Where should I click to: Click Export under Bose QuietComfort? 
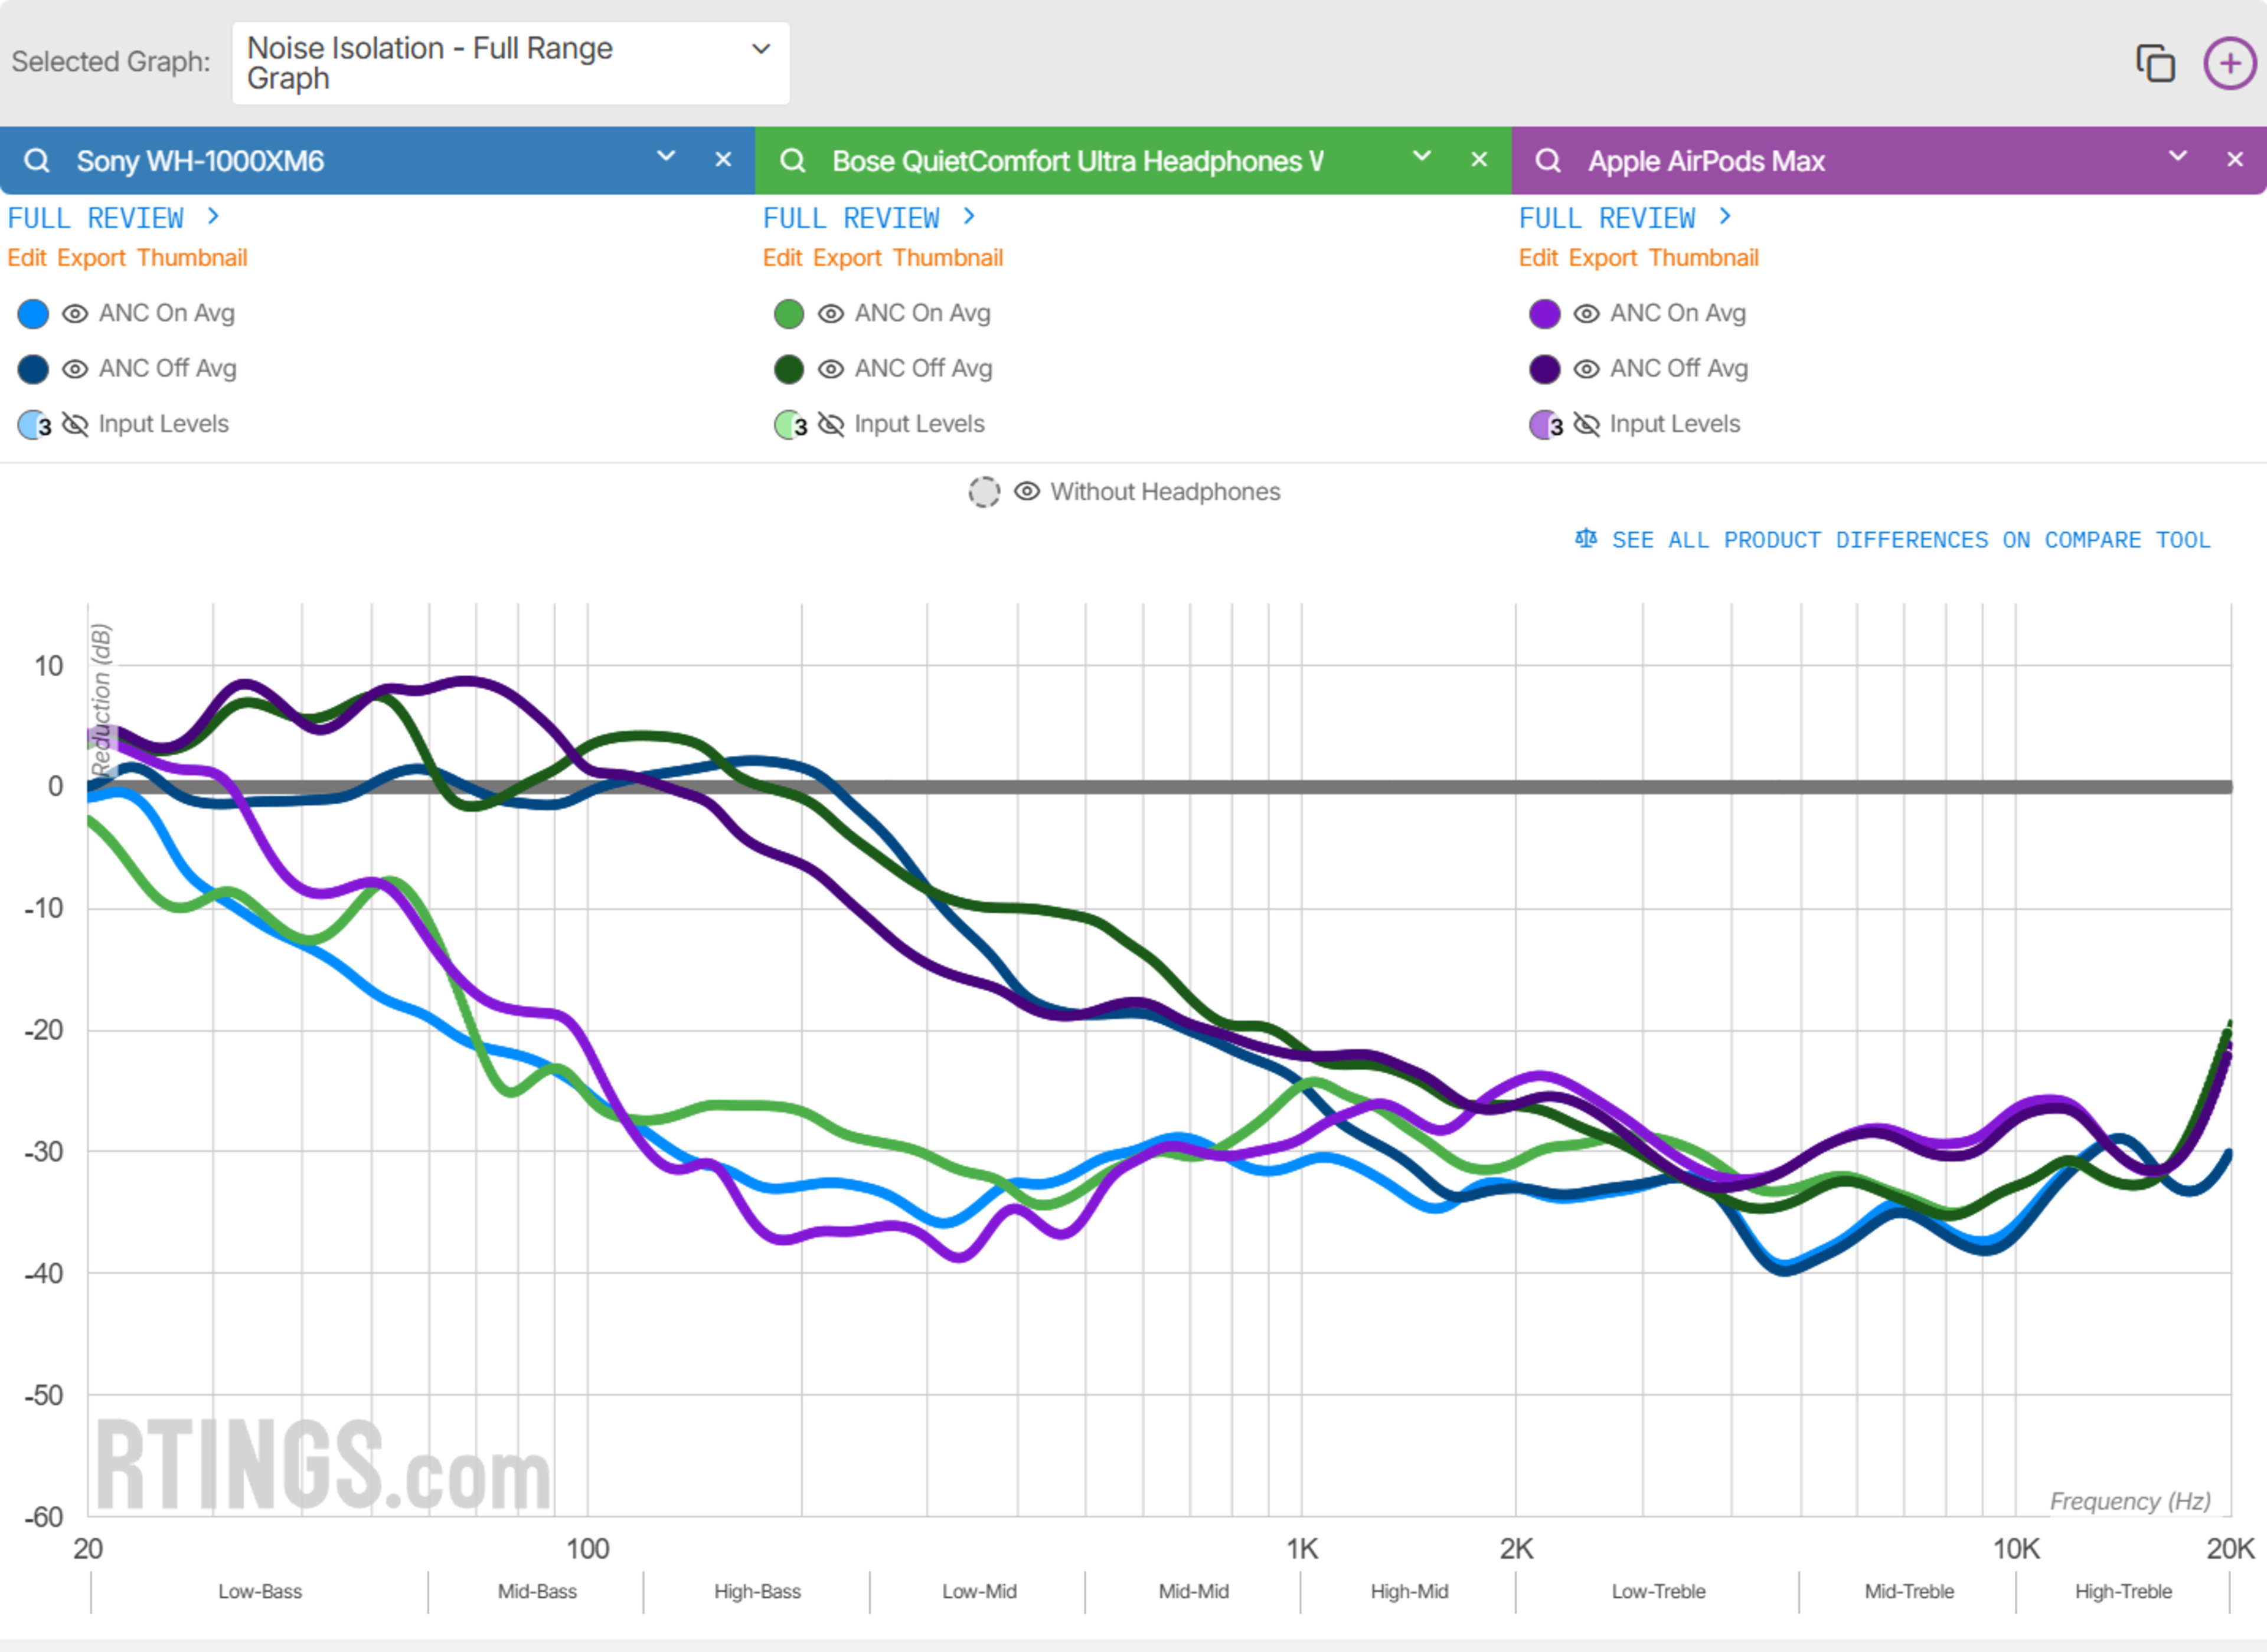(847, 258)
